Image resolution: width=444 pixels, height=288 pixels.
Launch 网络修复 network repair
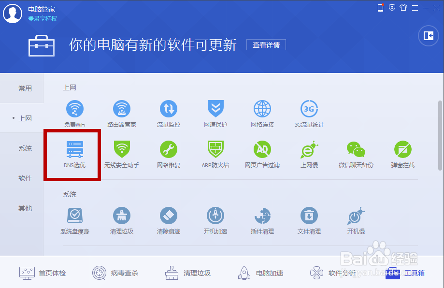point(169,154)
